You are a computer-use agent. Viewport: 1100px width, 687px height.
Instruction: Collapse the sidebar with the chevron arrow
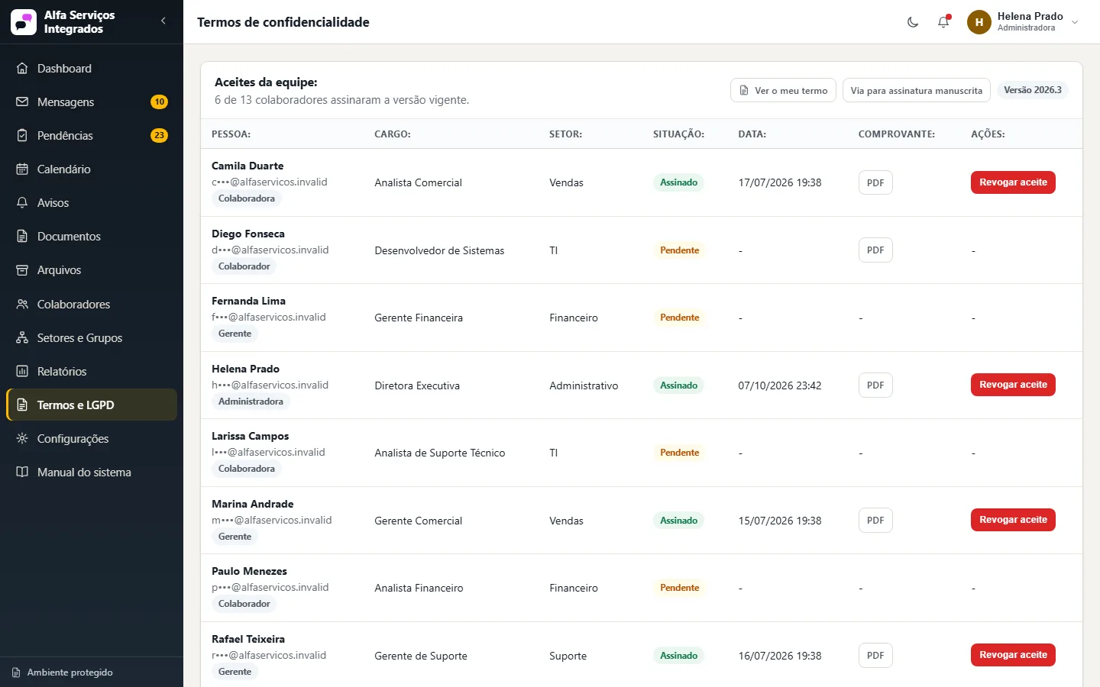tap(163, 21)
